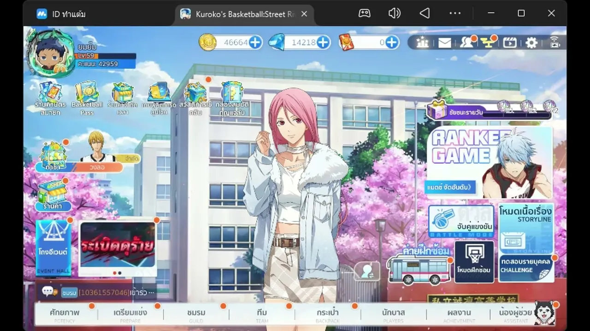Enter the โถงอีเวนต์ Event Hall
Viewport: 590px width, 331px height.
point(53,248)
